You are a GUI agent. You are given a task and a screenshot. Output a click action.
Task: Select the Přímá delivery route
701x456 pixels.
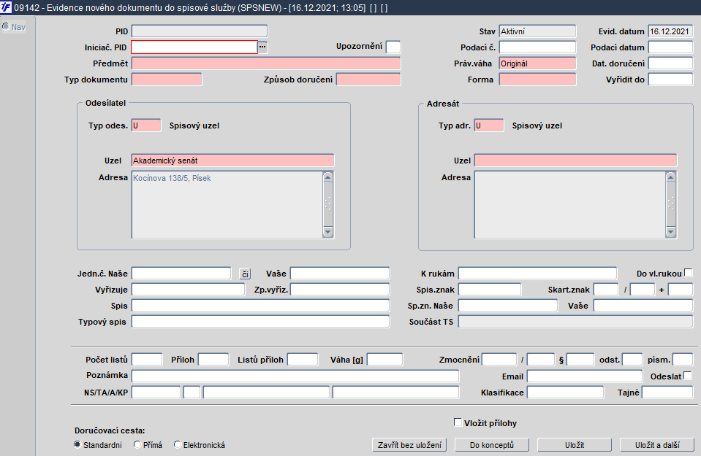coord(137,445)
